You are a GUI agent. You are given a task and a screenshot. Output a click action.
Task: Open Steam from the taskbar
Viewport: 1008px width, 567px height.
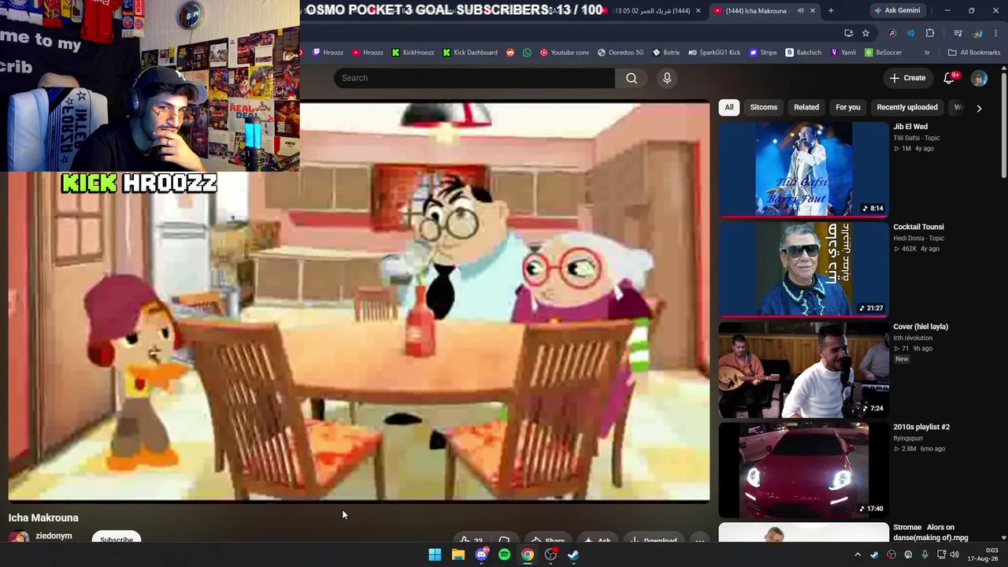(573, 554)
